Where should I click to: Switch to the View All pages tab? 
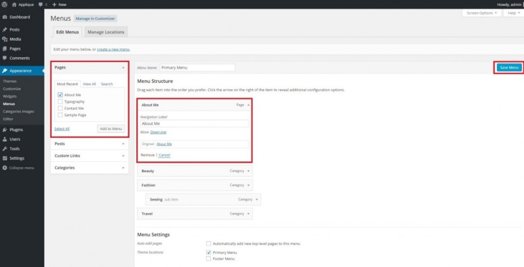tap(89, 84)
